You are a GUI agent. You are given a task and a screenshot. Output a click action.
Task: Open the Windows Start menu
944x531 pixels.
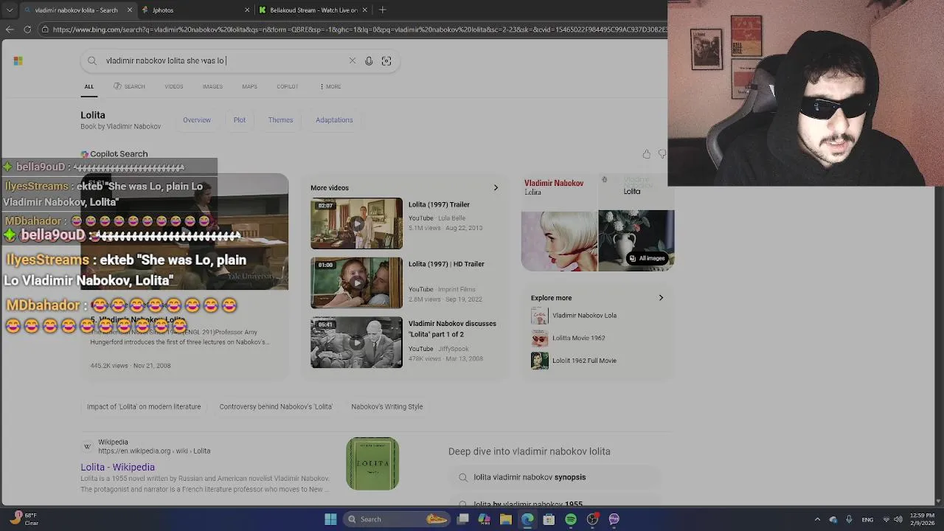(330, 519)
